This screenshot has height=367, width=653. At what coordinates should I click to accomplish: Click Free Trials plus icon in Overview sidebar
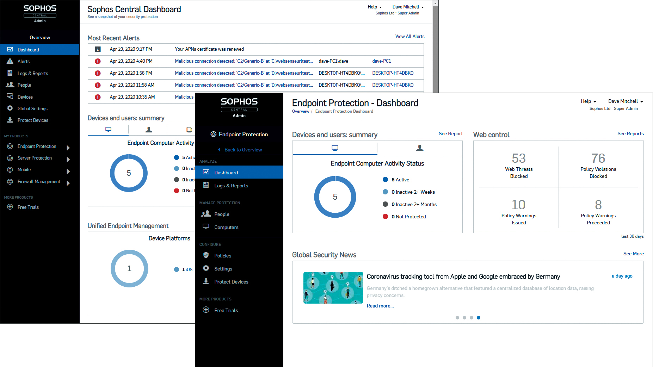coord(10,207)
